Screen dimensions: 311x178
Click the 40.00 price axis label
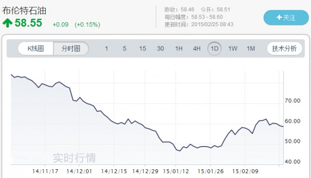(x=293, y=162)
